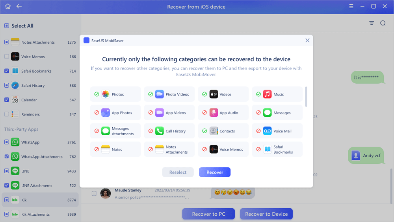Click the App Photos icon
This screenshot has width=394, height=222.
(106, 112)
